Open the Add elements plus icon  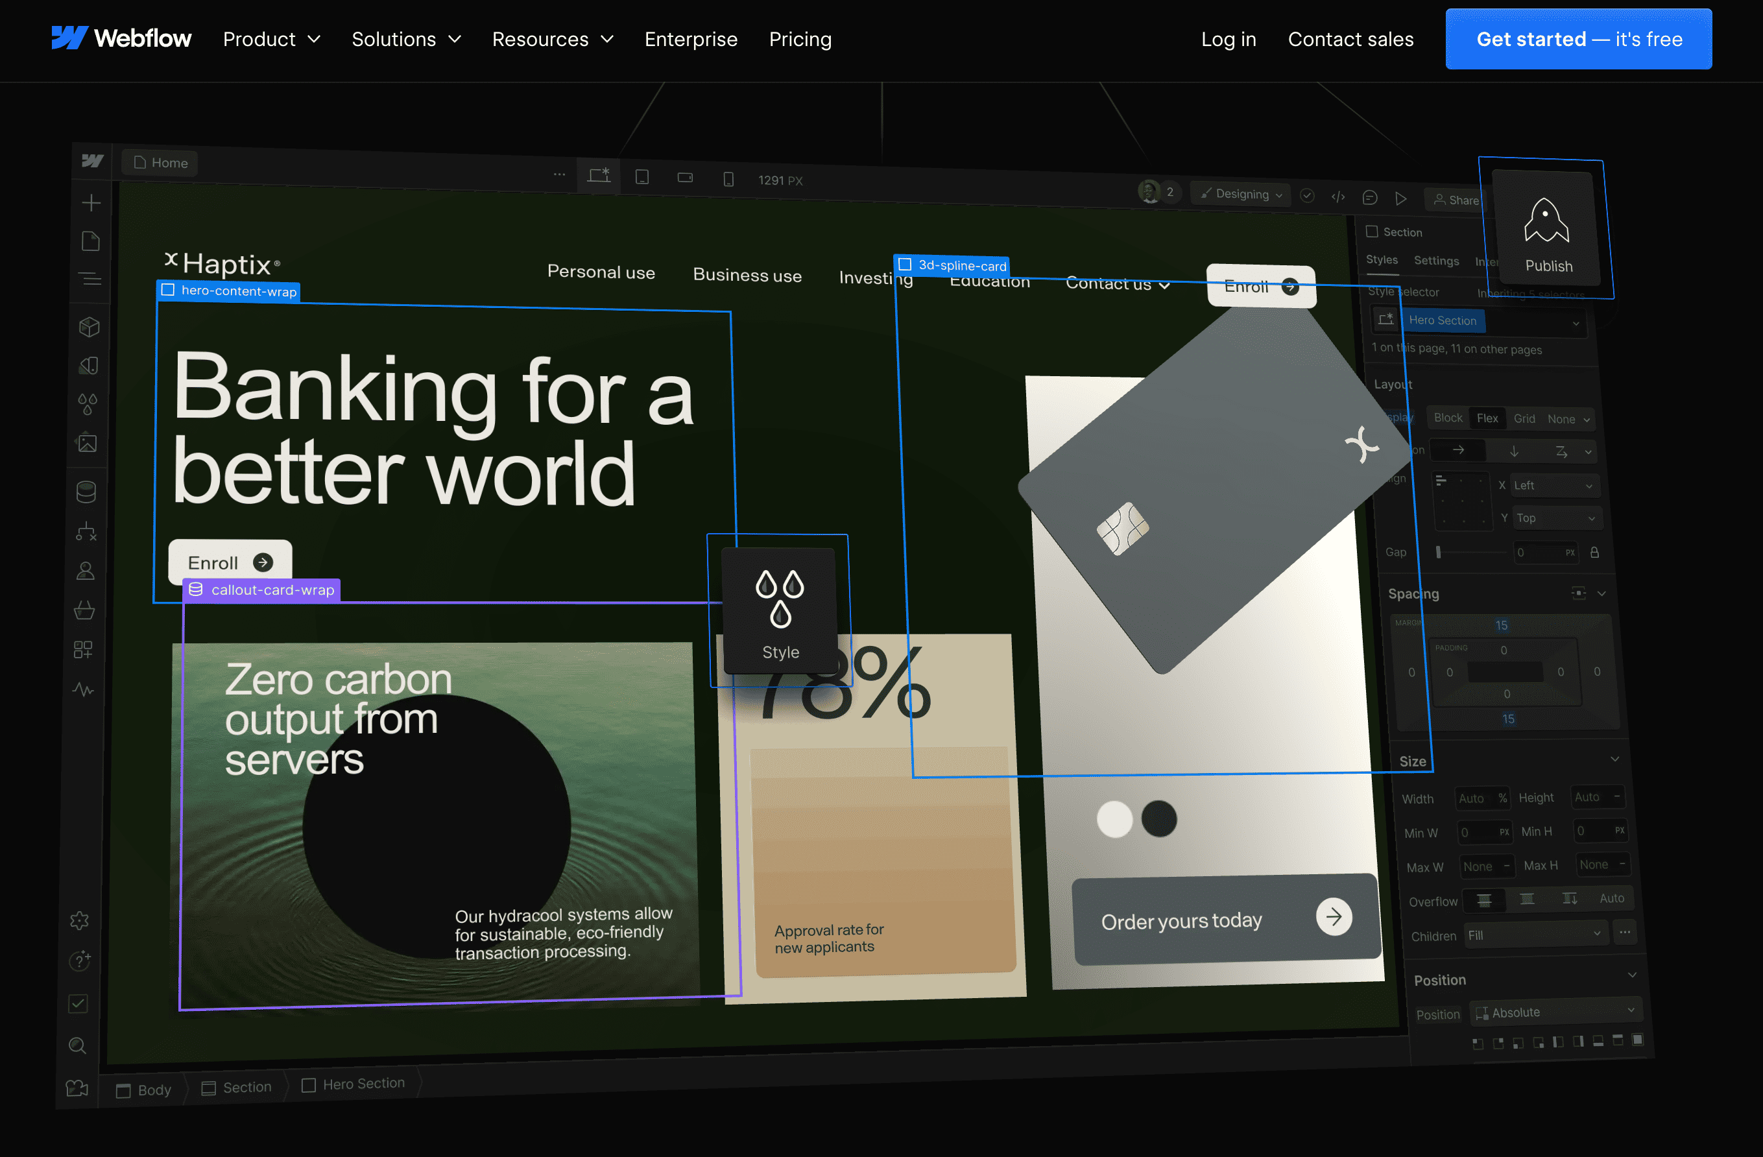tap(91, 203)
